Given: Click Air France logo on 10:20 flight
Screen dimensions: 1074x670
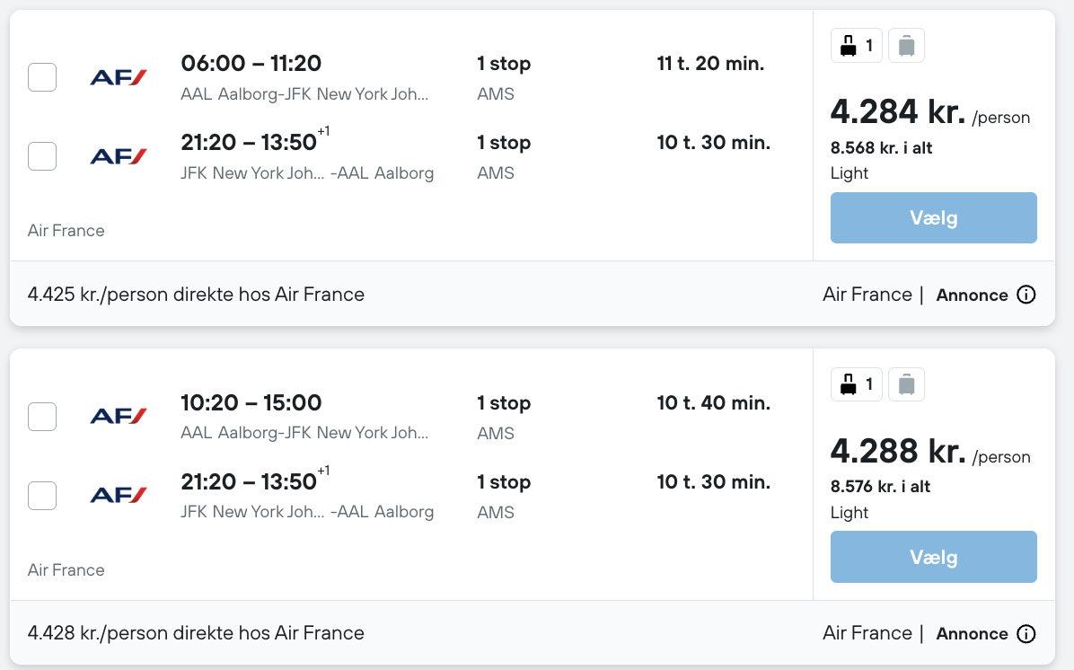Looking at the screenshot, I should [x=119, y=416].
